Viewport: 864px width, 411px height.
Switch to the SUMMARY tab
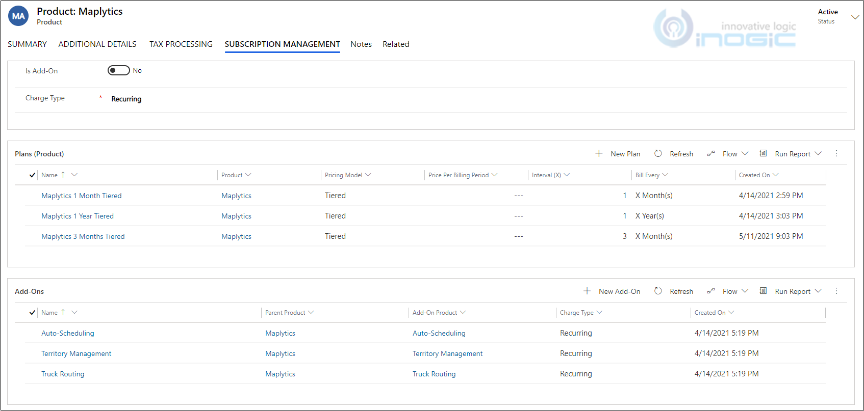[27, 44]
